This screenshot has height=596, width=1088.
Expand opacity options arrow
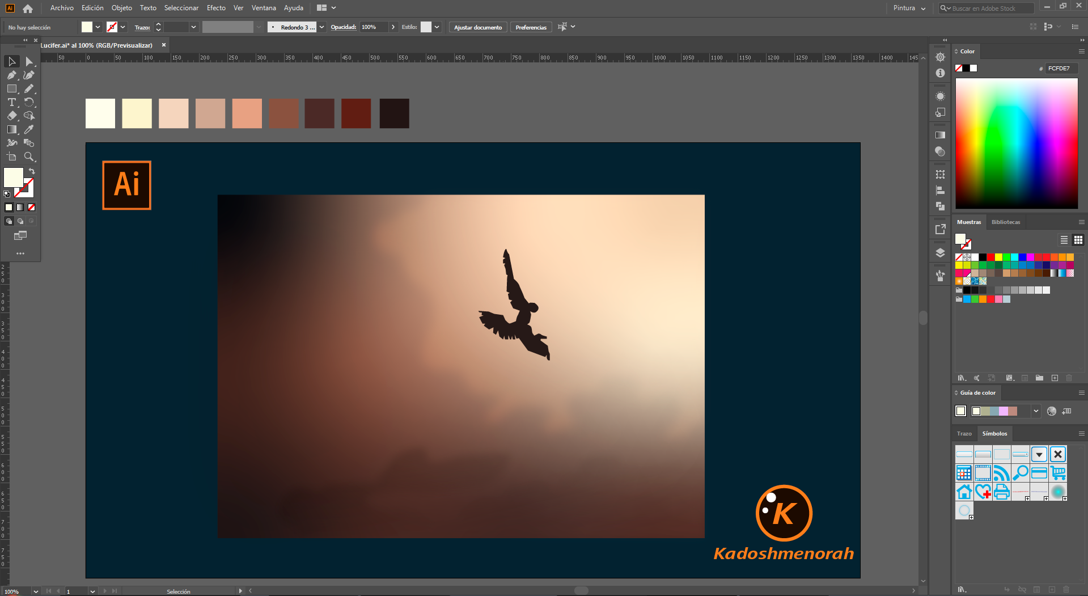point(393,27)
